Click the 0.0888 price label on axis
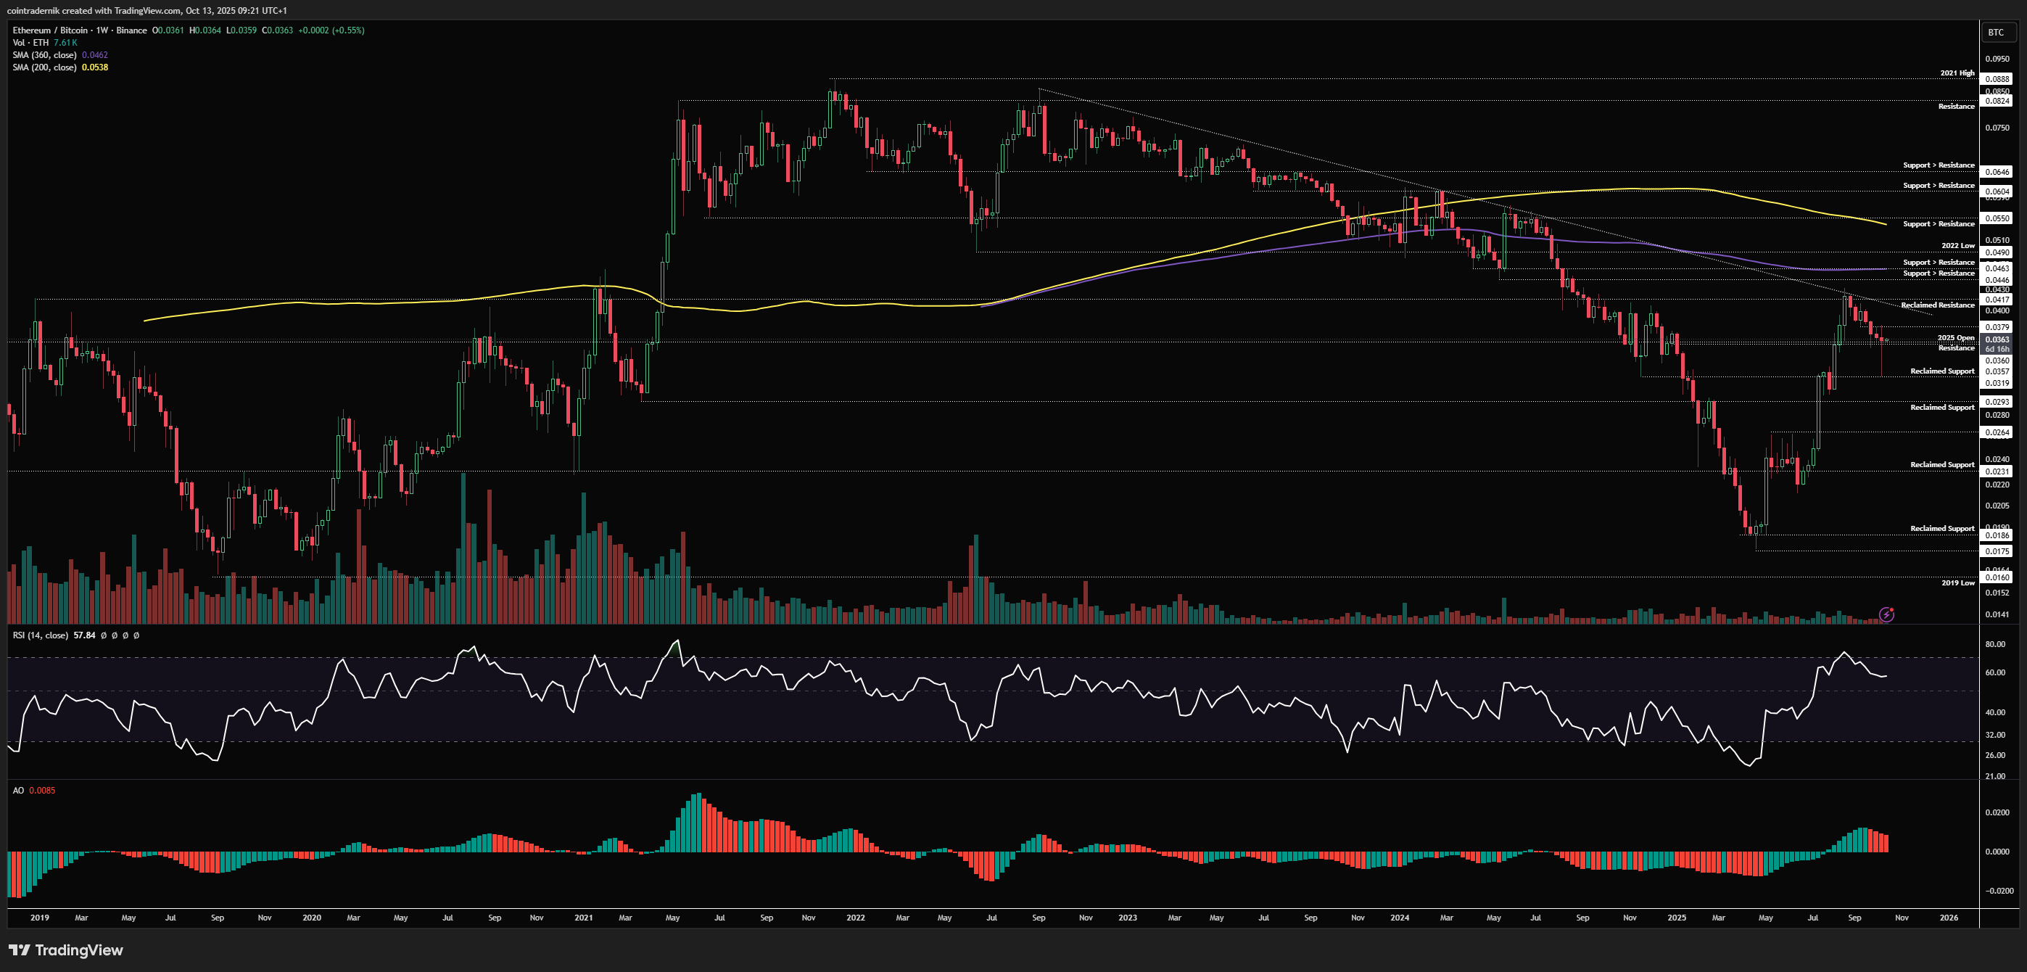The image size is (2027, 972). tap(1997, 79)
